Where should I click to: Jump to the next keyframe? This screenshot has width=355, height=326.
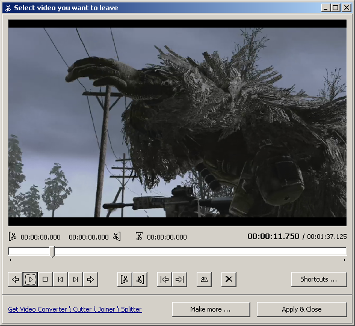(x=75, y=279)
